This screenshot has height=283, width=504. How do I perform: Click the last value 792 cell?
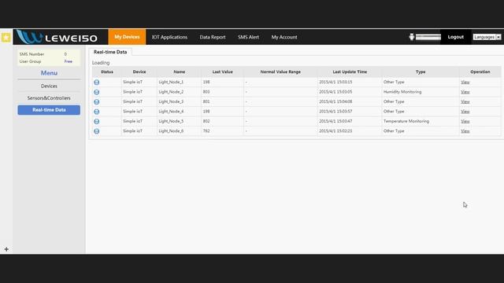click(206, 131)
